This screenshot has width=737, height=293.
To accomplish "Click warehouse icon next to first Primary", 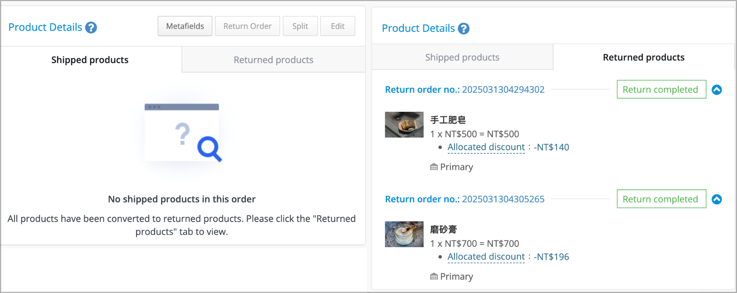I will click(x=434, y=167).
